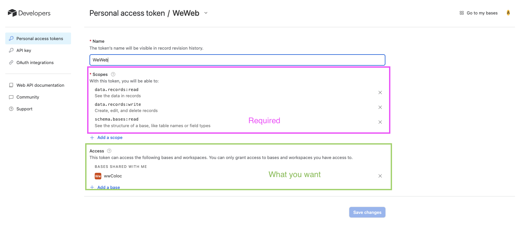Viewport: 516px width, 228px height.
Task: Open the Add a scope selector
Action: [110, 137]
